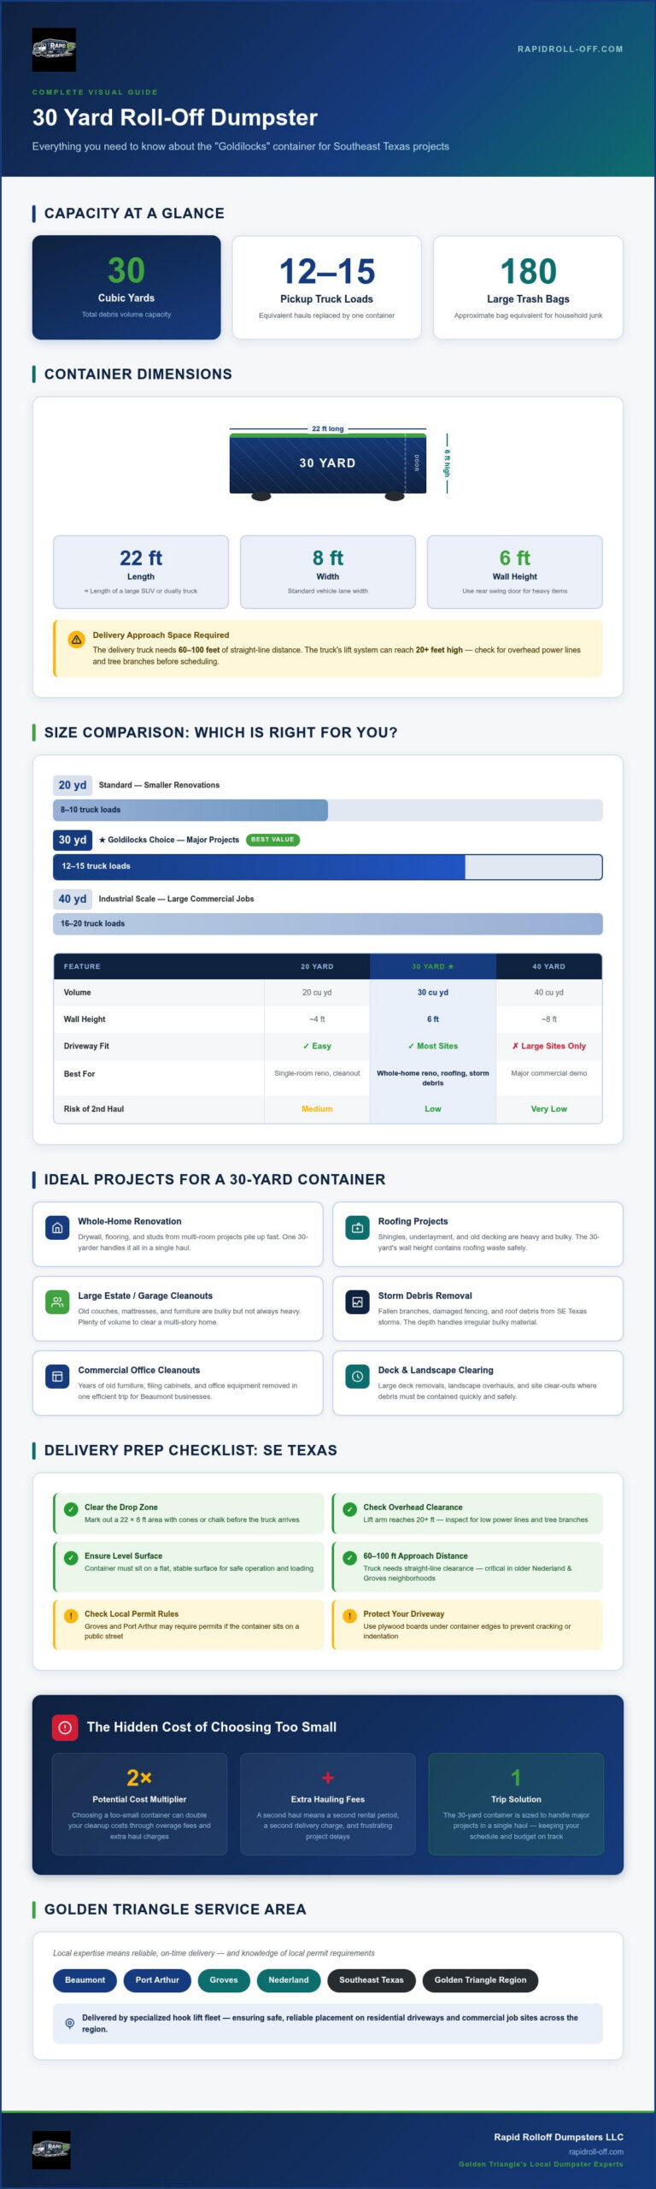
Task: Select the Nederland service area pill
Action: click(x=289, y=1980)
